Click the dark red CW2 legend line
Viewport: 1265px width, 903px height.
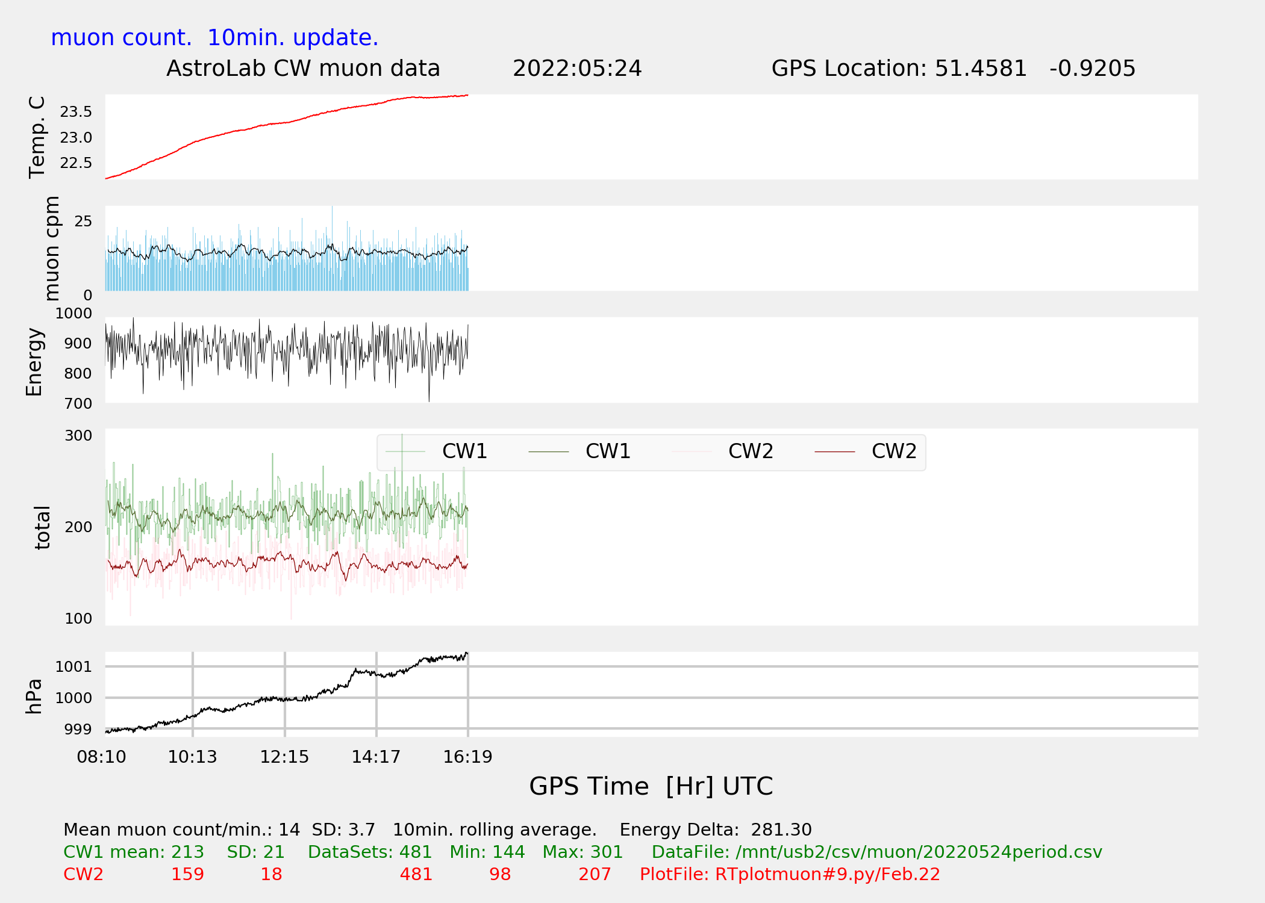(x=835, y=451)
